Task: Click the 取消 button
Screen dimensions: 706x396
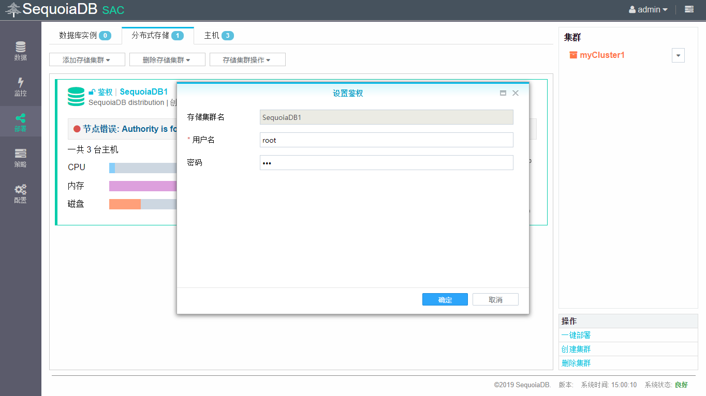Action: click(x=495, y=300)
